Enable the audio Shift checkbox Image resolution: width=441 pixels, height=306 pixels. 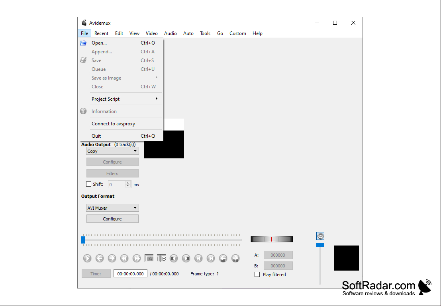coord(88,184)
